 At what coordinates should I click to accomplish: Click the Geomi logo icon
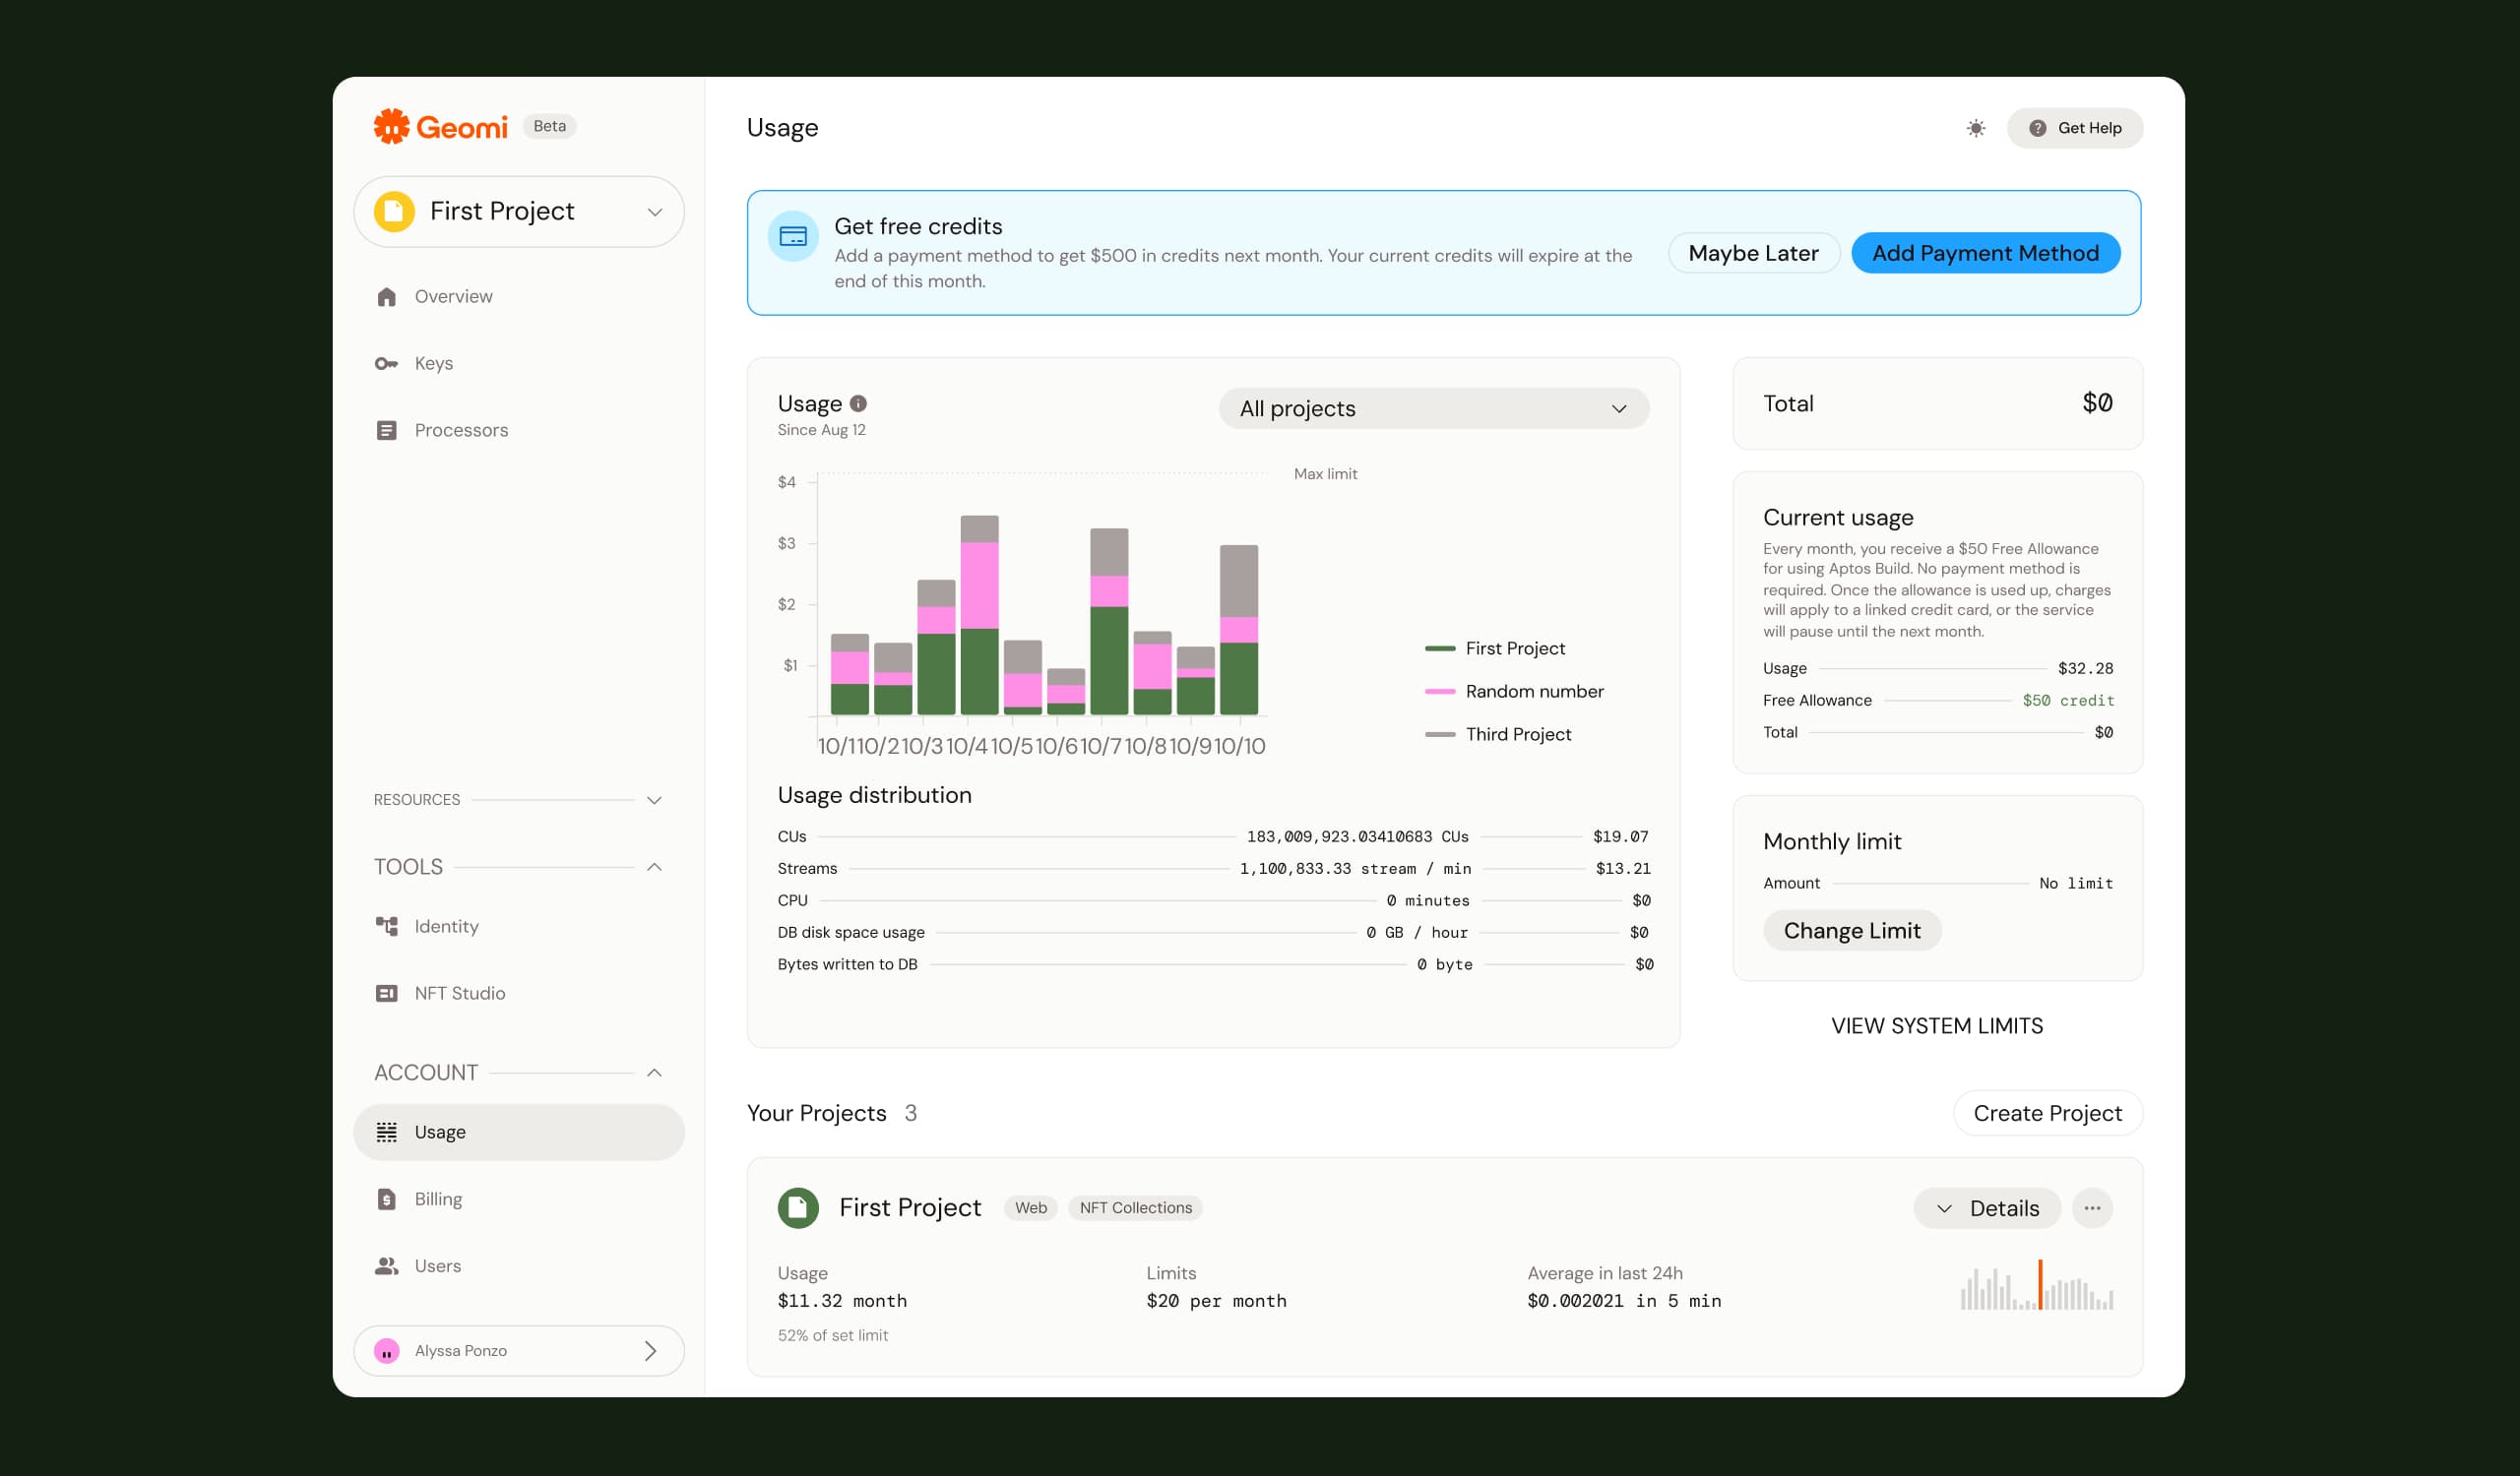(x=391, y=126)
